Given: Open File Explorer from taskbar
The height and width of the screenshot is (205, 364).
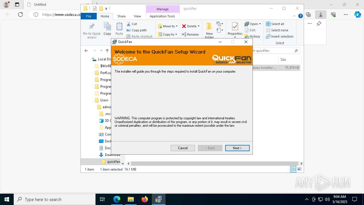Looking at the screenshot, I should tap(131, 199).
